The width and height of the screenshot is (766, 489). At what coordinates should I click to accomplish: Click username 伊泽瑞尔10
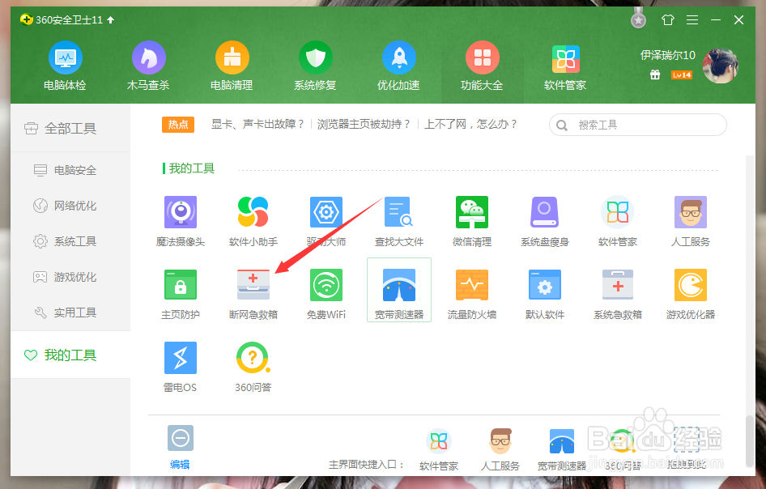tap(668, 55)
